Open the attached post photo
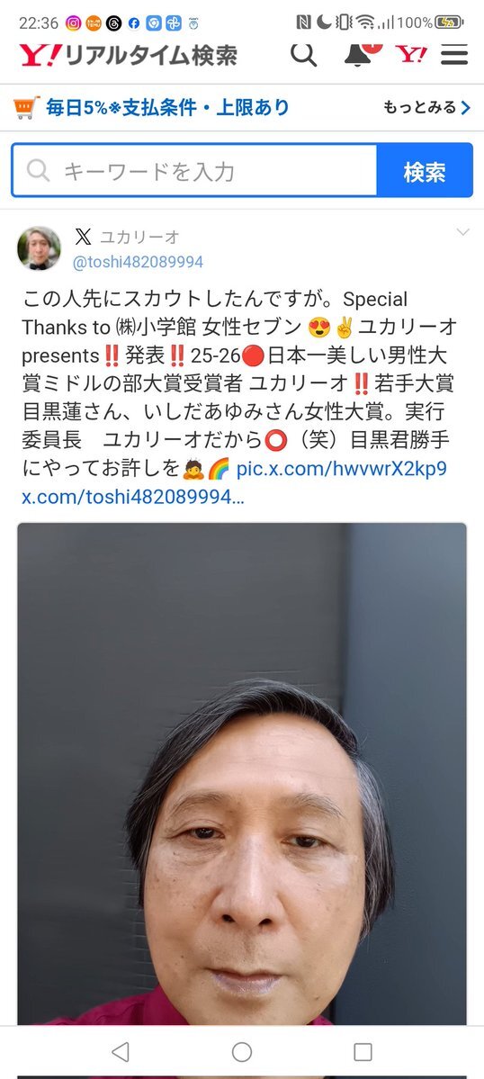 (x=242, y=773)
